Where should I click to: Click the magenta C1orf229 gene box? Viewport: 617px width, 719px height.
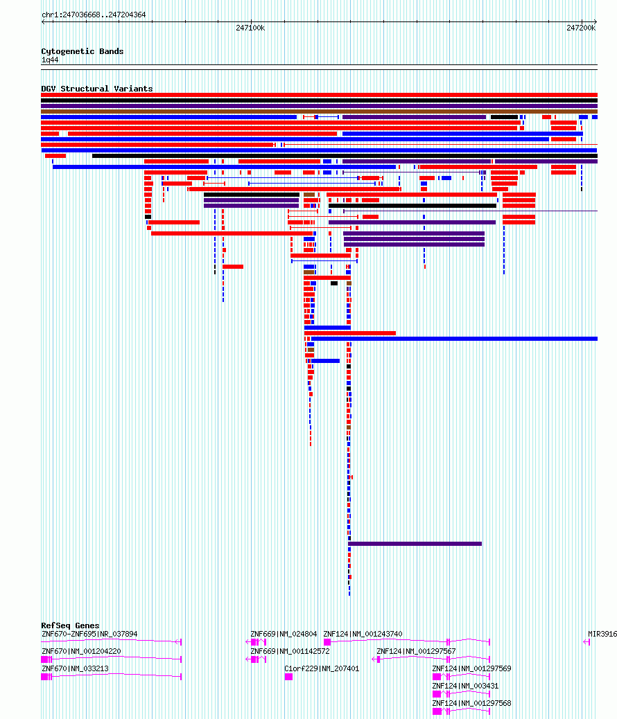tap(289, 677)
